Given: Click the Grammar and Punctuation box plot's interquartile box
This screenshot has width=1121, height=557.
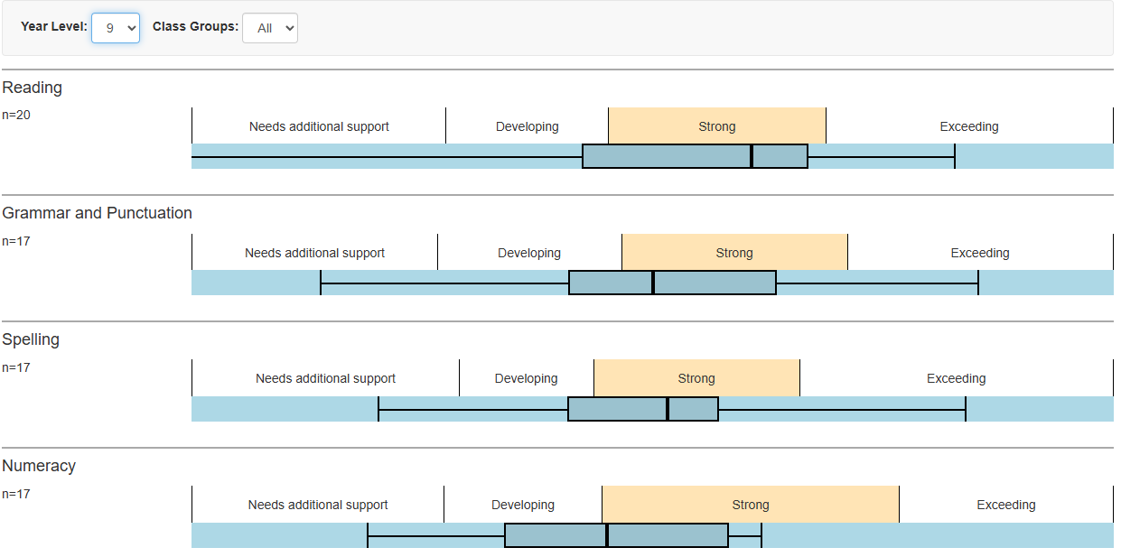Looking at the screenshot, I should (x=673, y=283).
